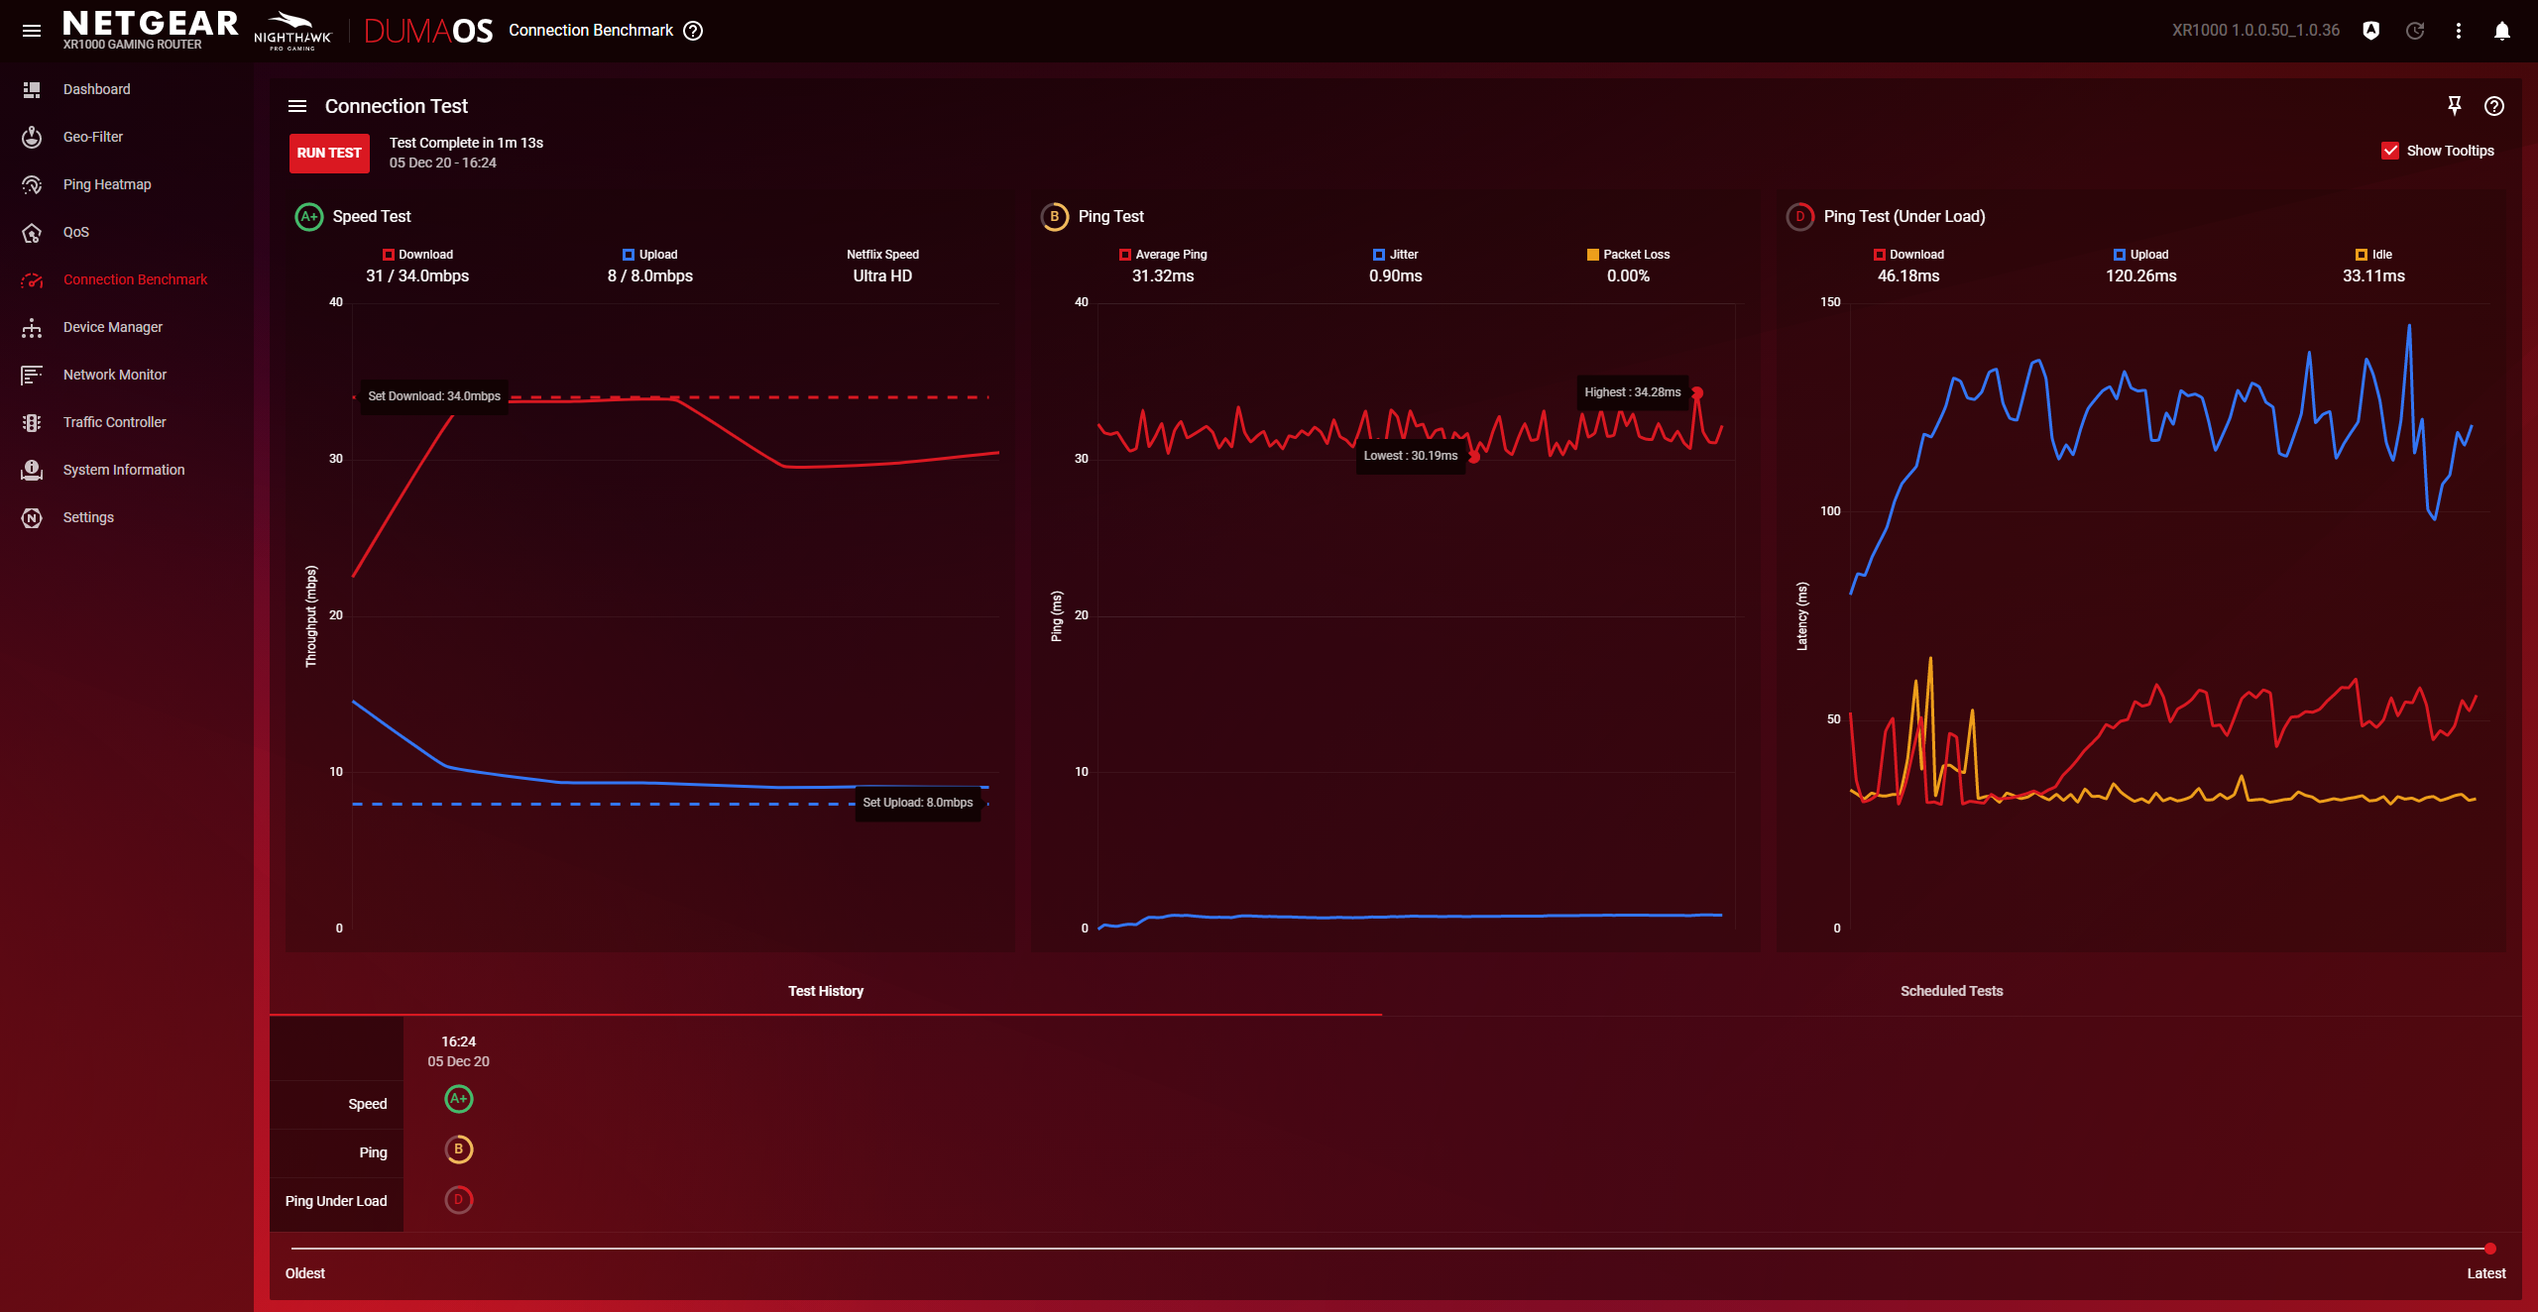Click the shield icon in top bar

[2371, 31]
